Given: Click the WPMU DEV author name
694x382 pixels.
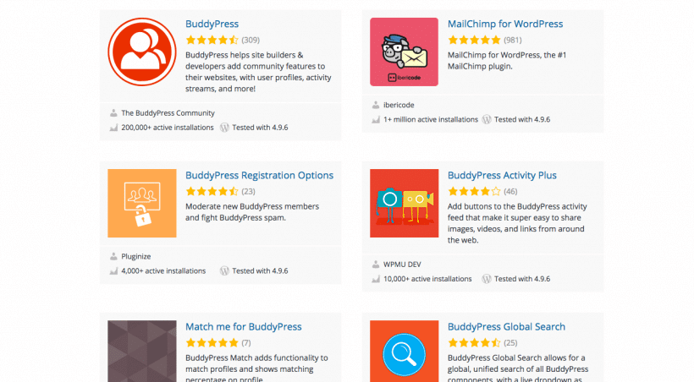Looking at the screenshot, I should pos(402,264).
